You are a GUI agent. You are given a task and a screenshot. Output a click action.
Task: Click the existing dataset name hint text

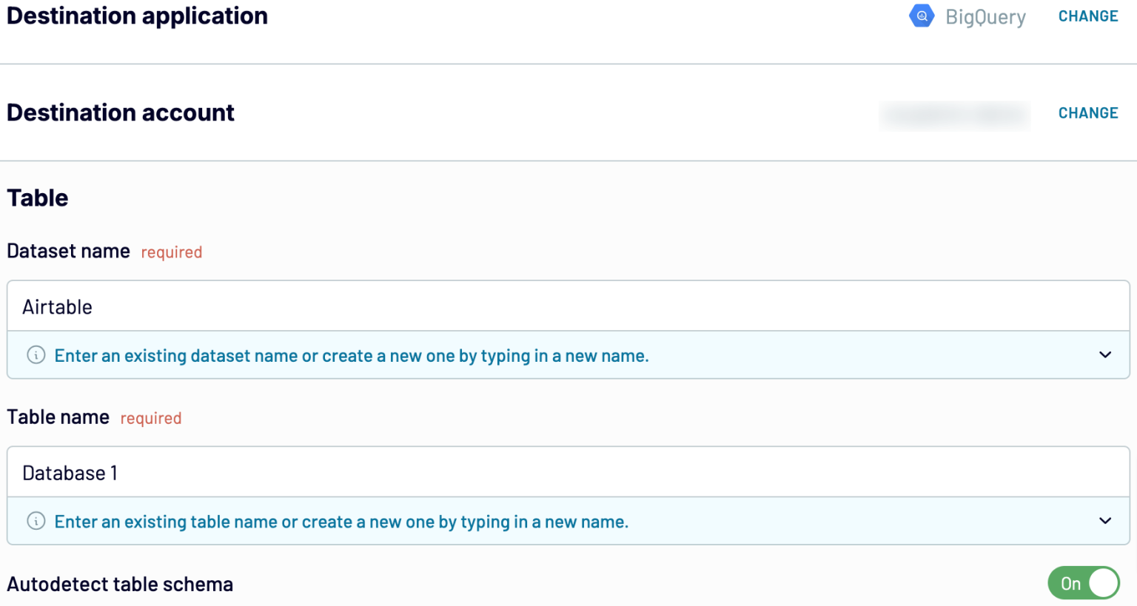[x=351, y=356]
